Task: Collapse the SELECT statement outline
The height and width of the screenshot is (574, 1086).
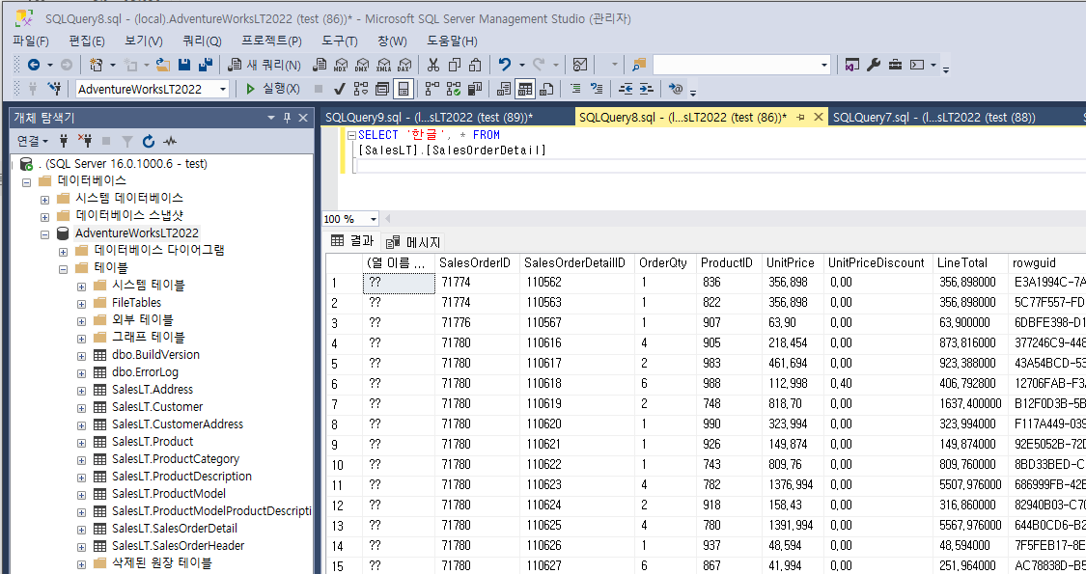Action: [351, 136]
